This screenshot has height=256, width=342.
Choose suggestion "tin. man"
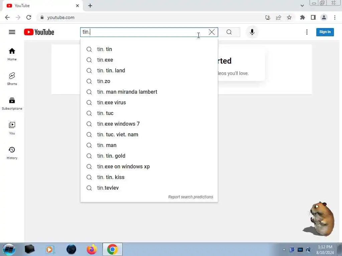tap(149, 145)
